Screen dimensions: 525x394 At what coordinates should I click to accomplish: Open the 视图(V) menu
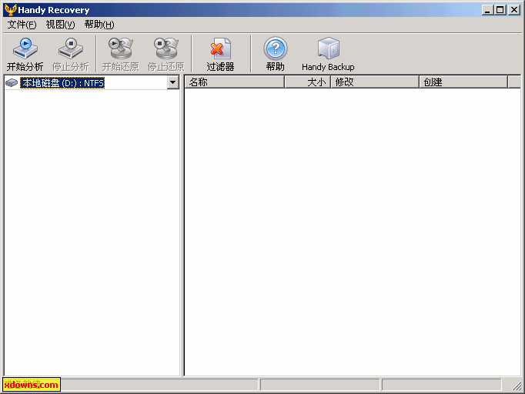point(60,25)
